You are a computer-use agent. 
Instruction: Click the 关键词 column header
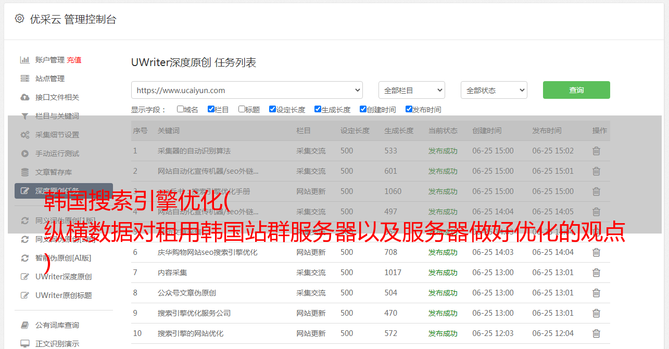tap(169, 131)
